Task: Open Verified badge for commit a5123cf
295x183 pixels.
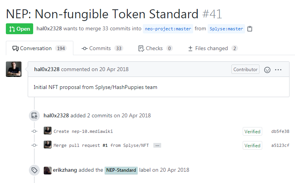Action: click(x=252, y=145)
